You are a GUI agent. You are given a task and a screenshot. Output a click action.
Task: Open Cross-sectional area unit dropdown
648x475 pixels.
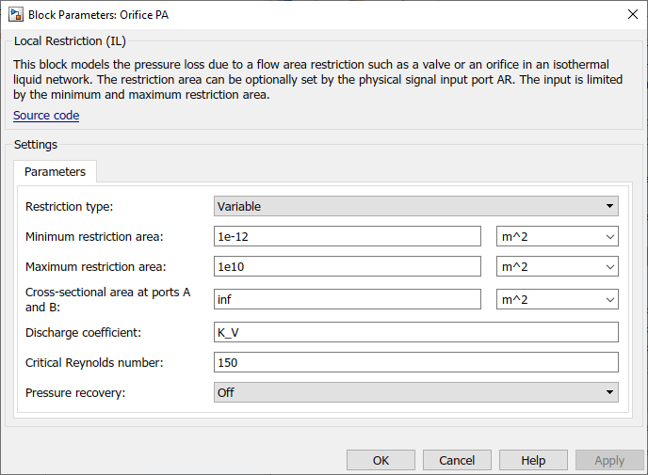pos(557,299)
